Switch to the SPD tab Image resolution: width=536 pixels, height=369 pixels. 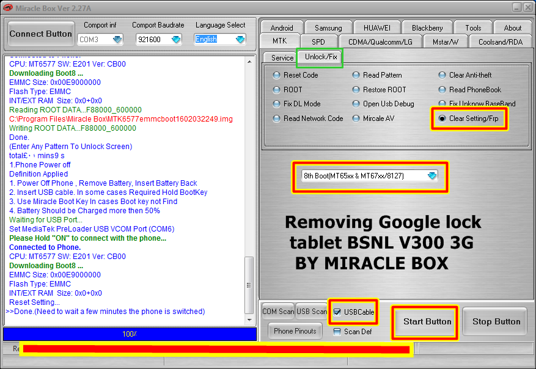(x=318, y=42)
